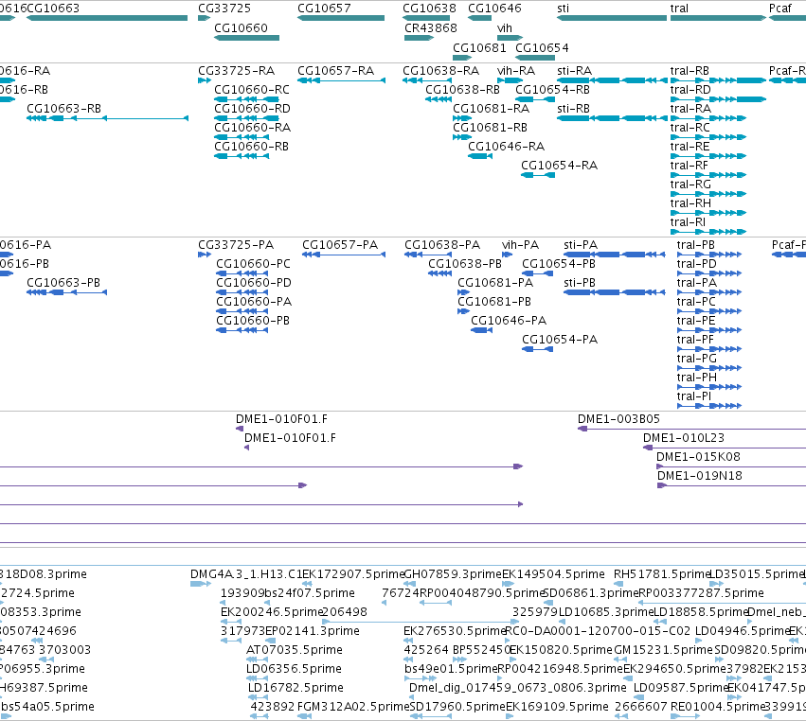Select transcript CG10646-RA
This screenshot has height=721, width=806.
[x=480, y=156]
